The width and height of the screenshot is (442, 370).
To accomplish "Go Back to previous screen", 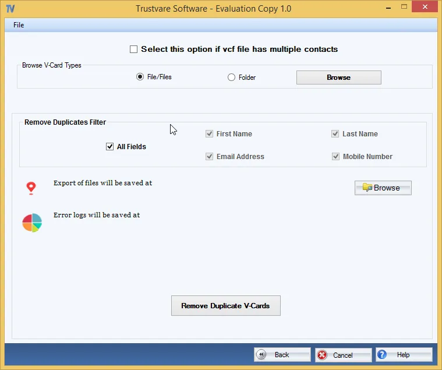I will 282,355.
